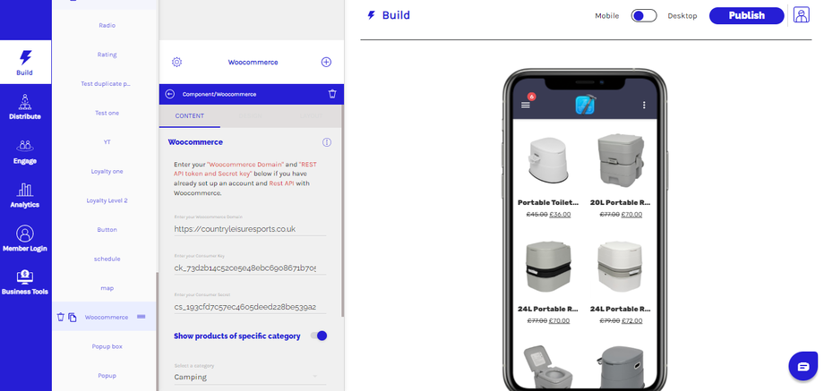Open the chat support bubble
The image size is (824, 391).
tap(803, 366)
